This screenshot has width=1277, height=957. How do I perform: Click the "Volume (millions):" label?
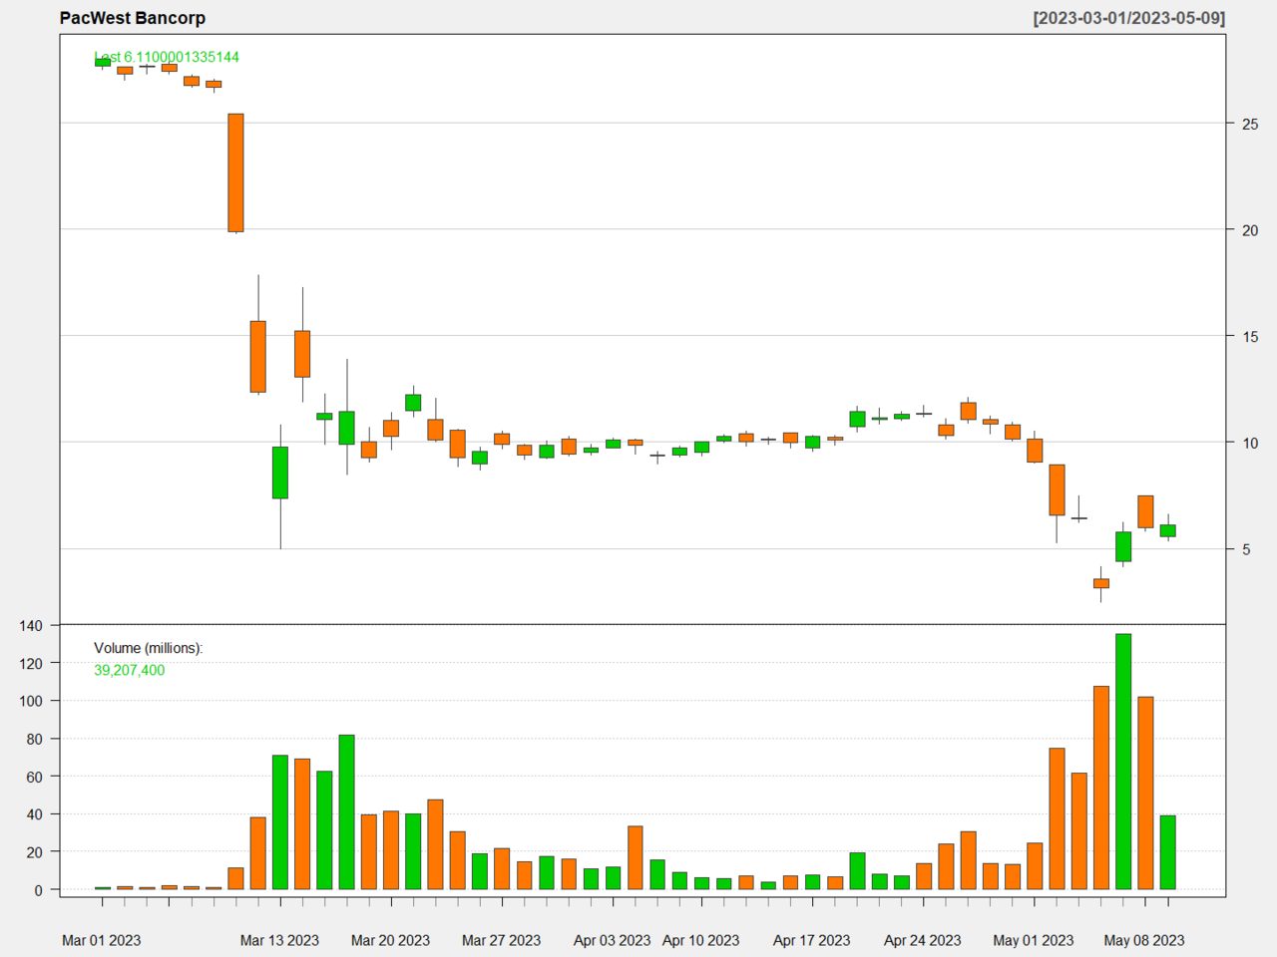149,648
